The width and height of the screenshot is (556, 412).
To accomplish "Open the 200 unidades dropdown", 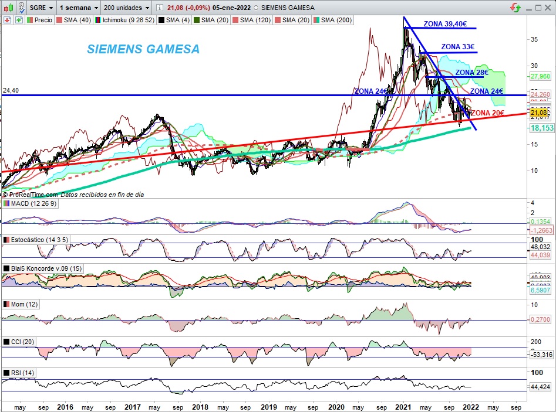I will [126, 8].
